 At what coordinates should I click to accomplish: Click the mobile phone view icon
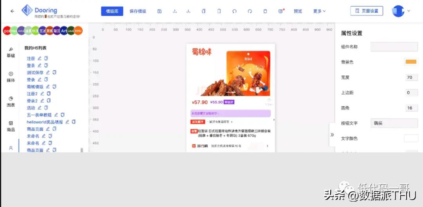coord(219,11)
